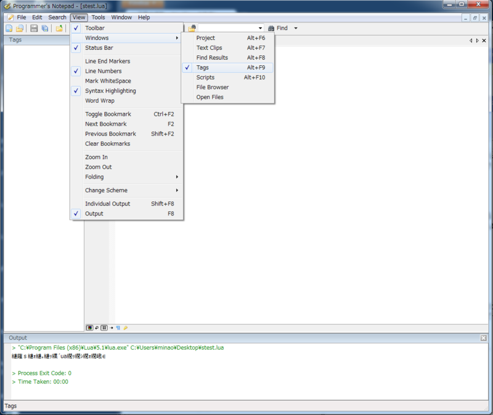Click the Tags panel header
The height and width of the screenshot is (415, 493).
37,40
